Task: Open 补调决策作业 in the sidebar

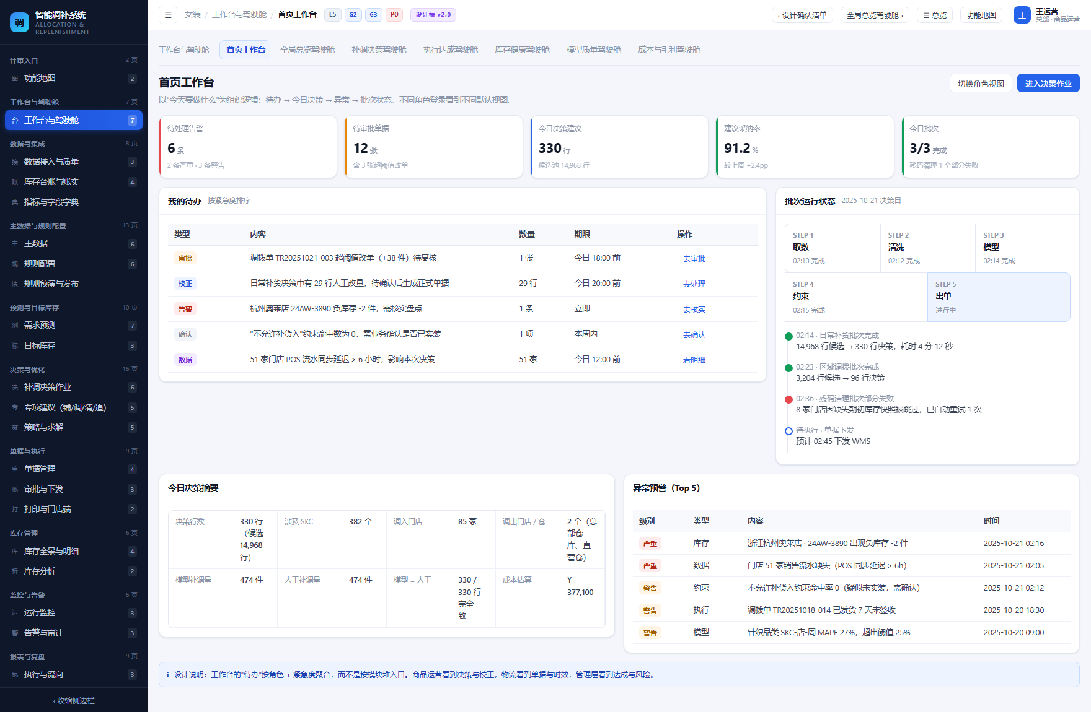Action: [74, 388]
